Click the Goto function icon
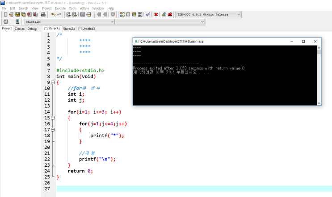Image resolution: width=332 pixels, height=197 pixels. [83, 14]
